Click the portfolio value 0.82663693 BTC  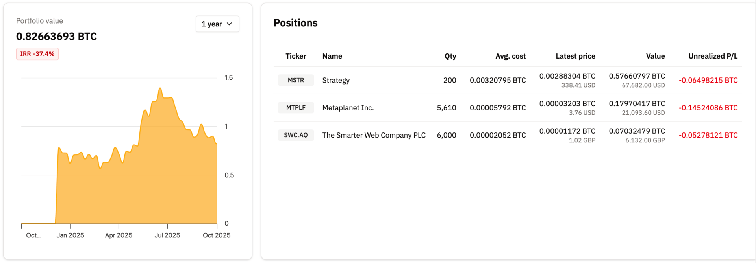[x=56, y=37]
